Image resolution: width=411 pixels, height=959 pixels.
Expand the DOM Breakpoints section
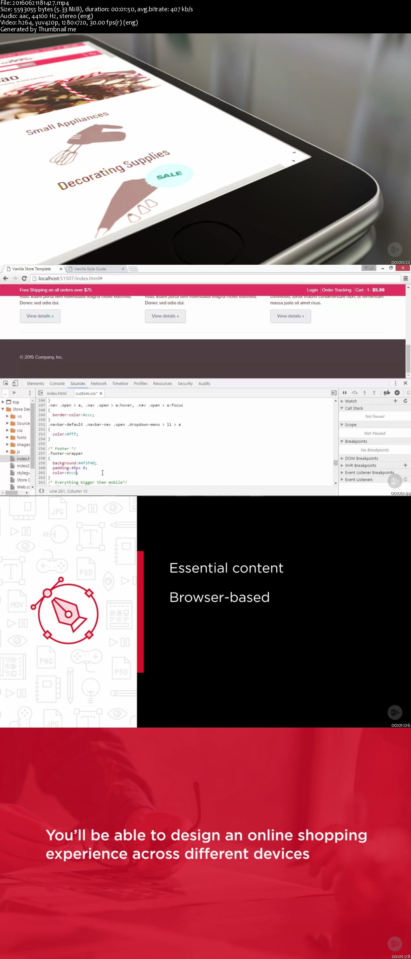(342, 458)
